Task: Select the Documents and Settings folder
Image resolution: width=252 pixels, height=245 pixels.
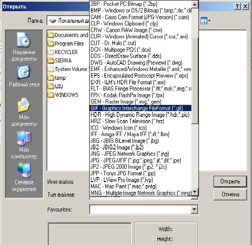Action: 68,35
